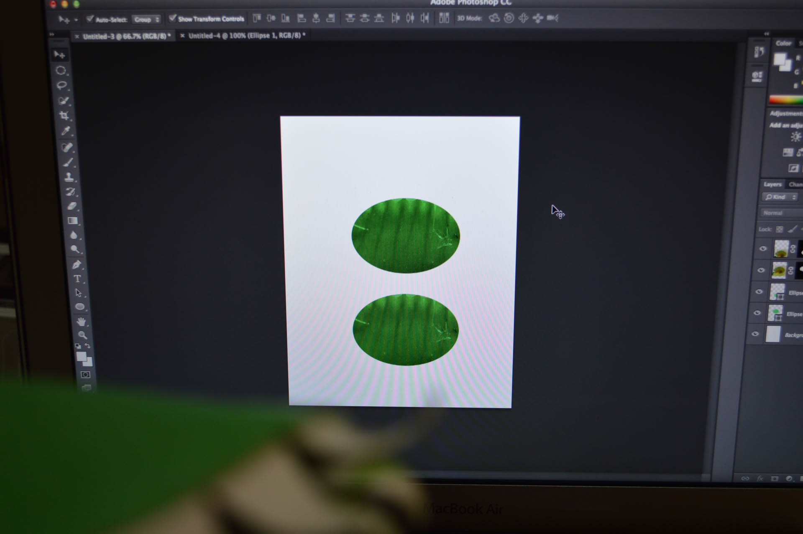Select the Move tool in the toolbox
The width and height of the screenshot is (803, 534).
59,55
